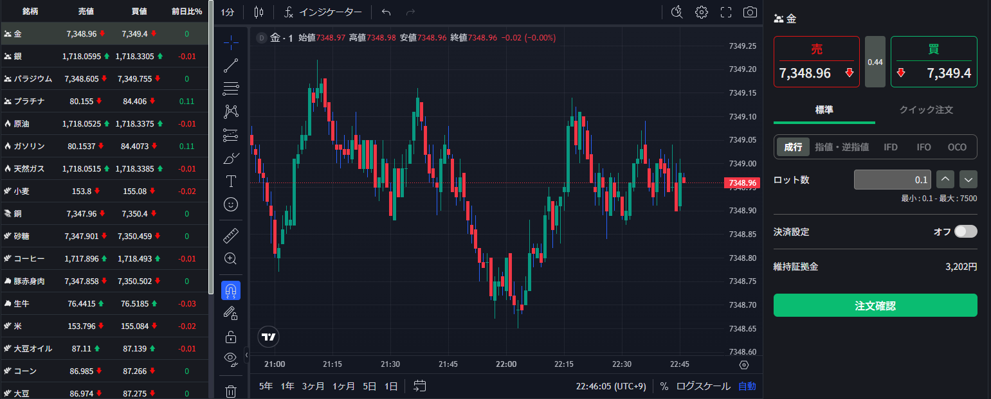Select the IFD order type
Viewport: 991px width, 399px height.
coord(891,147)
